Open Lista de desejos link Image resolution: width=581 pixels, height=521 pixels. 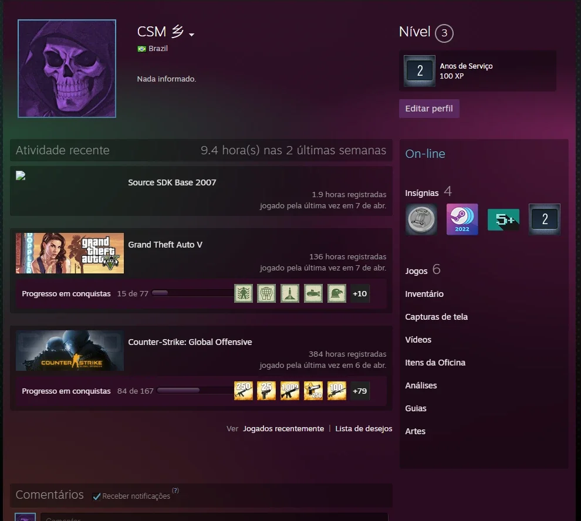pyautogui.click(x=363, y=428)
